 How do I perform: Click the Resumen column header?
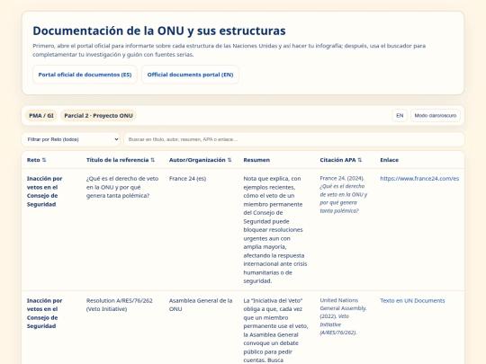pos(256,160)
